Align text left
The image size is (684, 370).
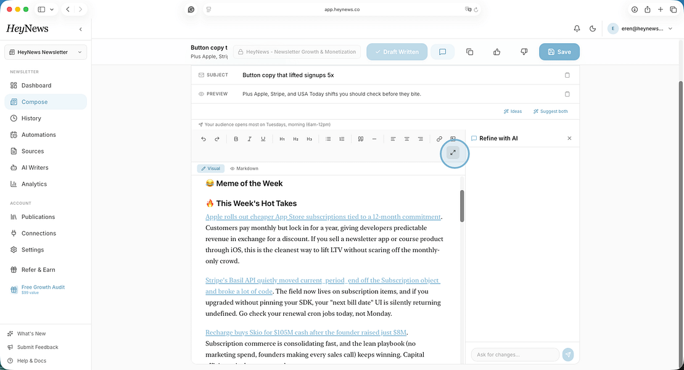point(393,139)
